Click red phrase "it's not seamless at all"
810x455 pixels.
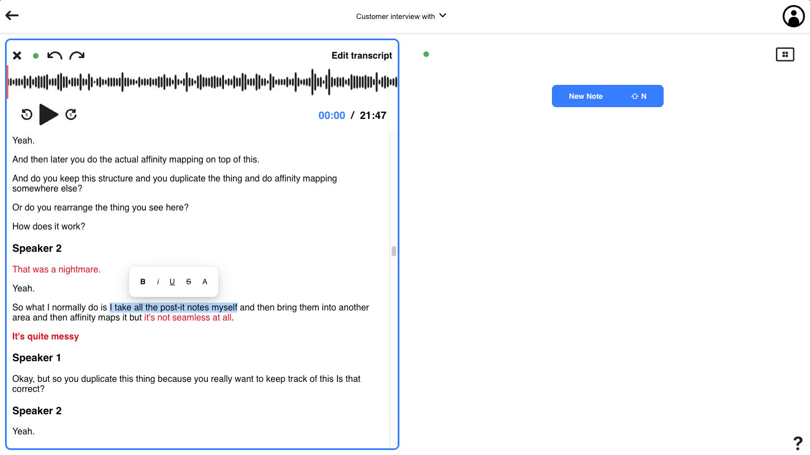(x=188, y=318)
